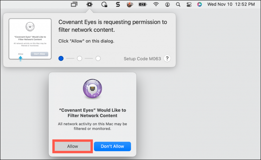Select the first blue step indicator
Screen dimensions: 261x160
[x=61, y=58]
